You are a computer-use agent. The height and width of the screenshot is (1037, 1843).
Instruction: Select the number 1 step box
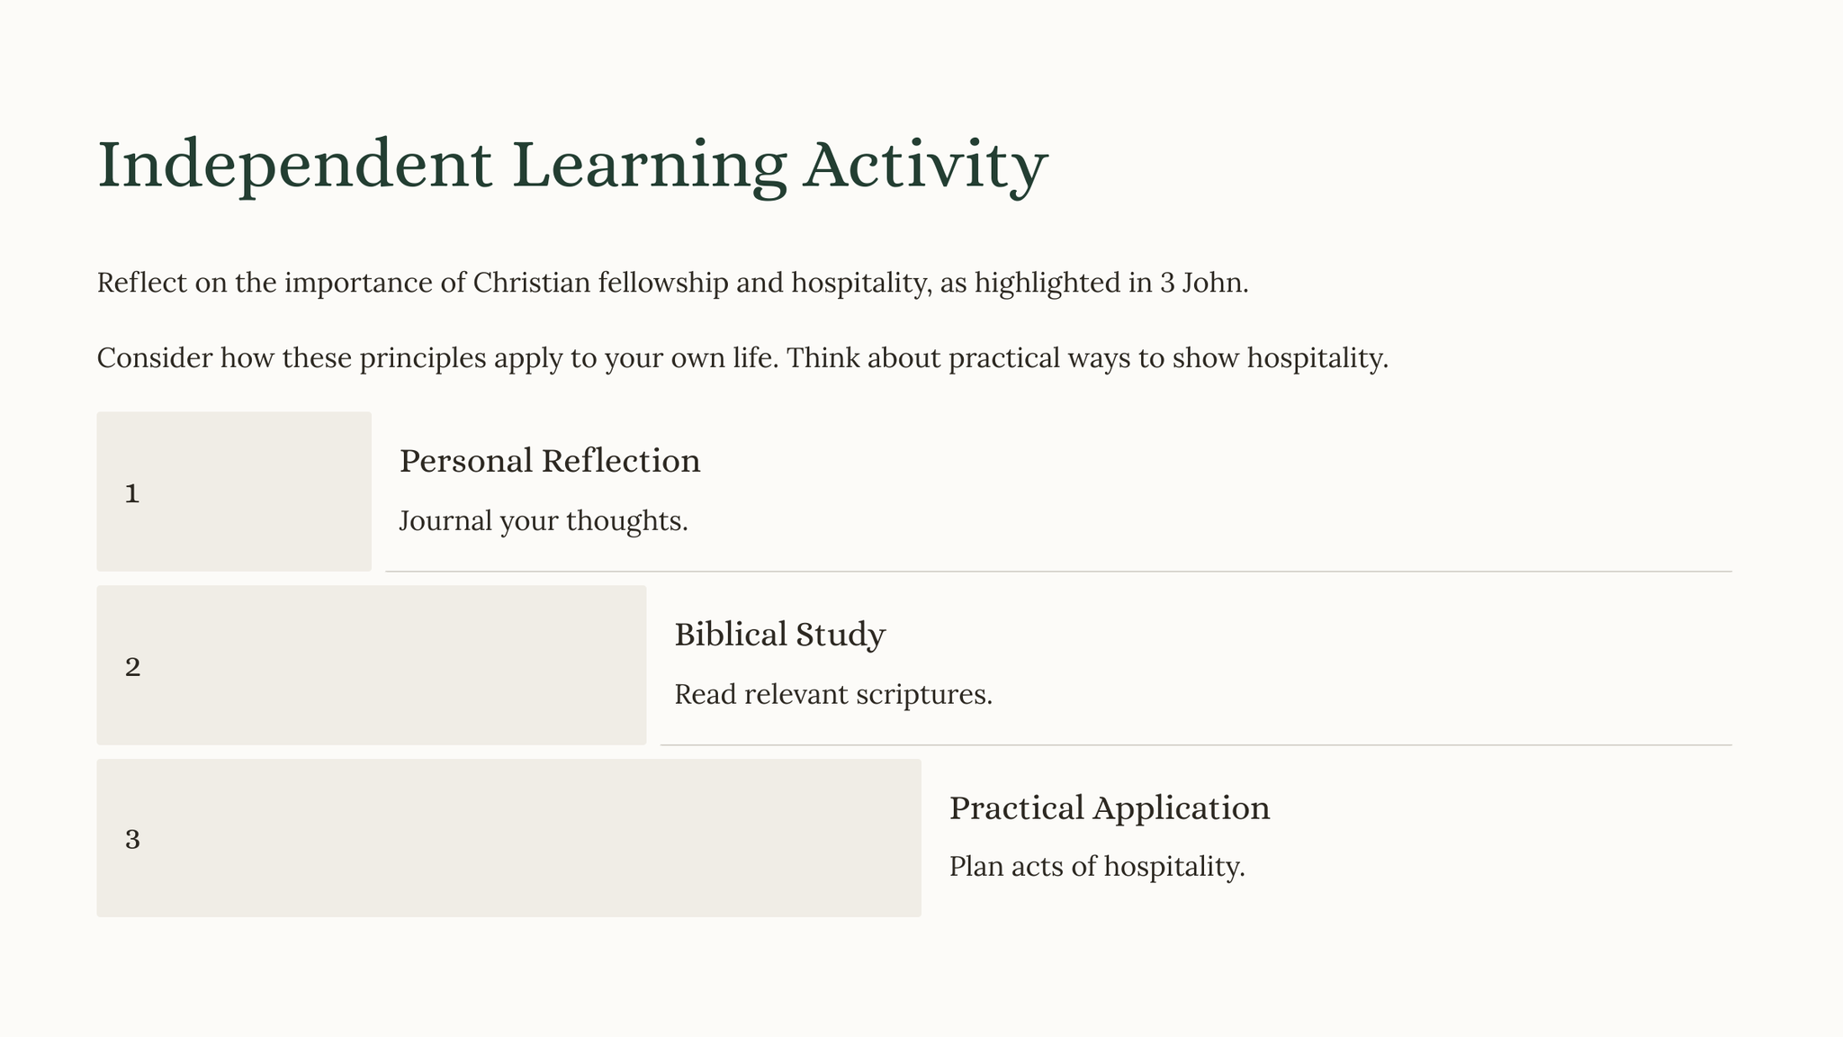(234, 491)
